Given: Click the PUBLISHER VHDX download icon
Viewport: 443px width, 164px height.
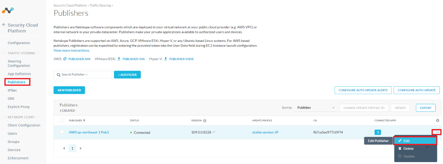Looking at the screenshot, I should [165, 59].
